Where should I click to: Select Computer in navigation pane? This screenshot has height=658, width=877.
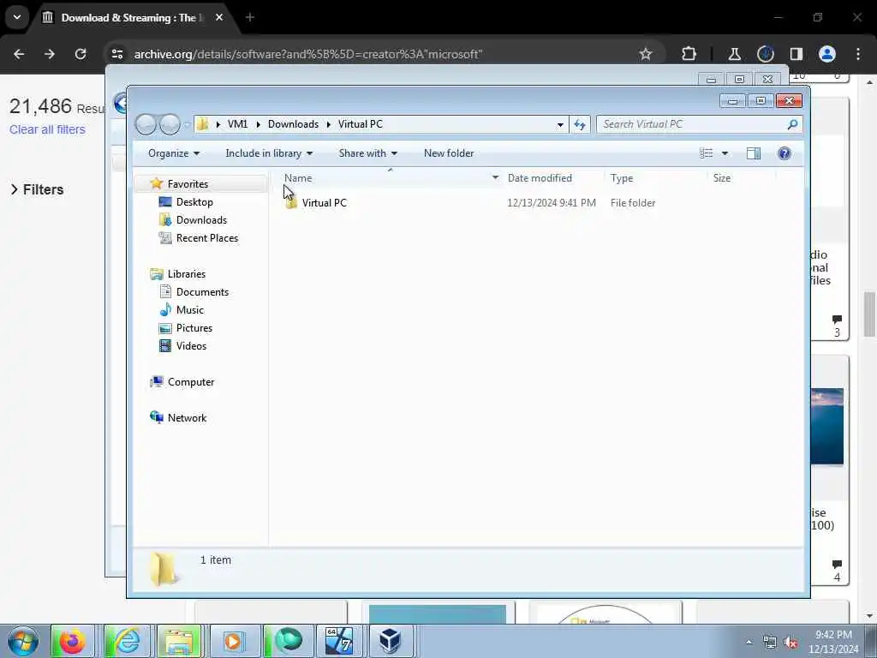[x=191, y=382]
